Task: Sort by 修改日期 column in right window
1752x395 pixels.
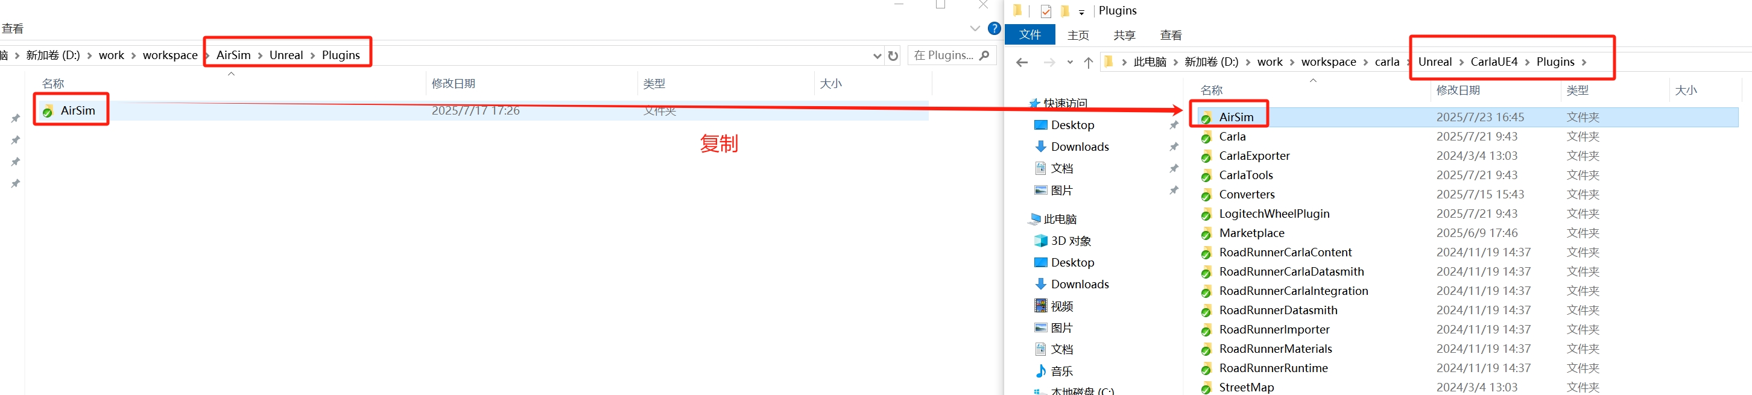Action: [1458, 90]
